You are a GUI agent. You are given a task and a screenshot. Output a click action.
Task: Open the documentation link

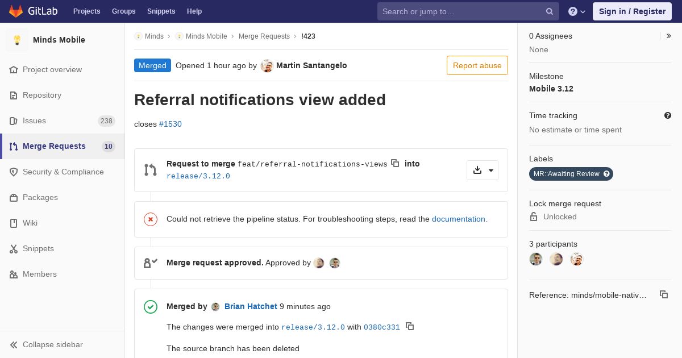pyautogui.click(x=459, y=219)
